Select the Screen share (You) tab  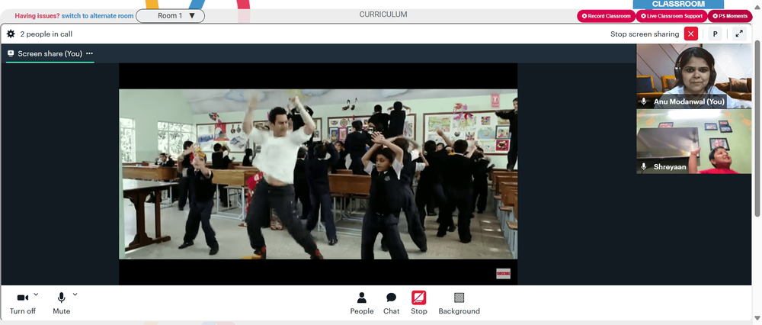(x=50, y=53)
